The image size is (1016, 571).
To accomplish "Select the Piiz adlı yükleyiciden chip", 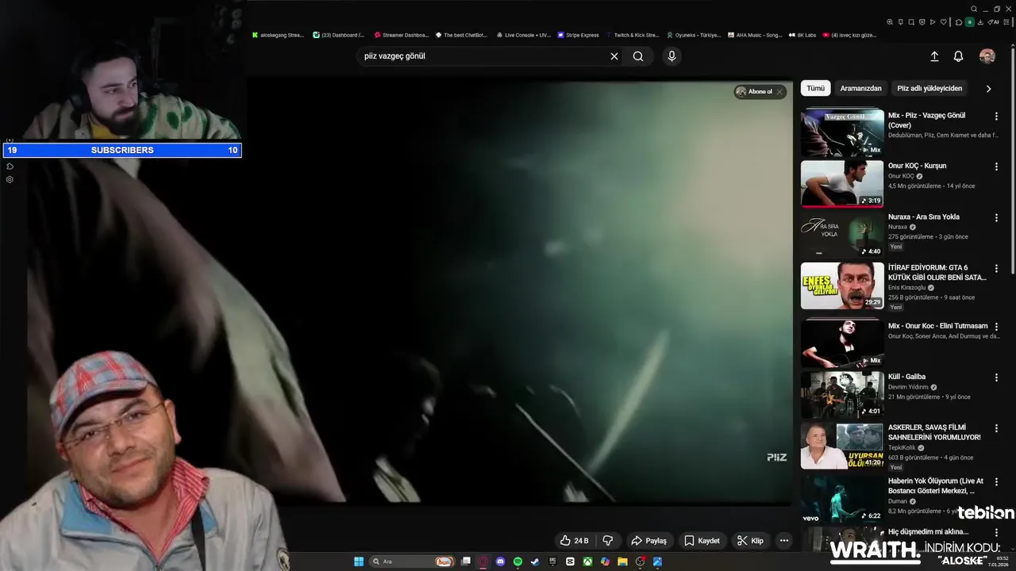I will [929, 89].
